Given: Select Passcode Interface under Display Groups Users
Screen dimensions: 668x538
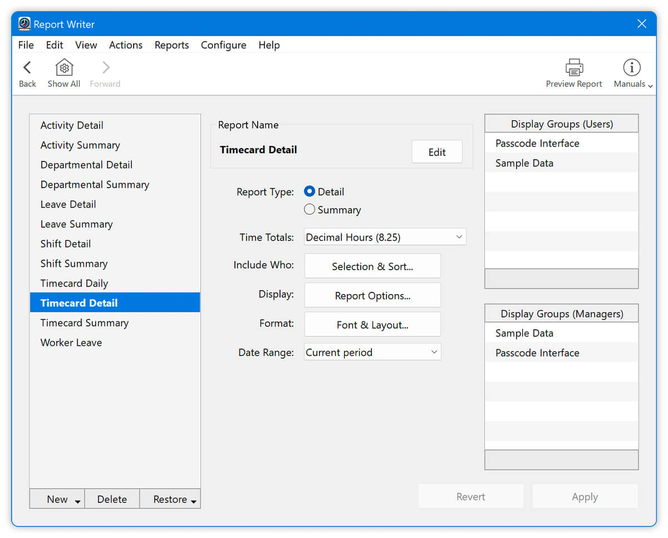Looking at the screenshot, I should click(x=537, y=143).
